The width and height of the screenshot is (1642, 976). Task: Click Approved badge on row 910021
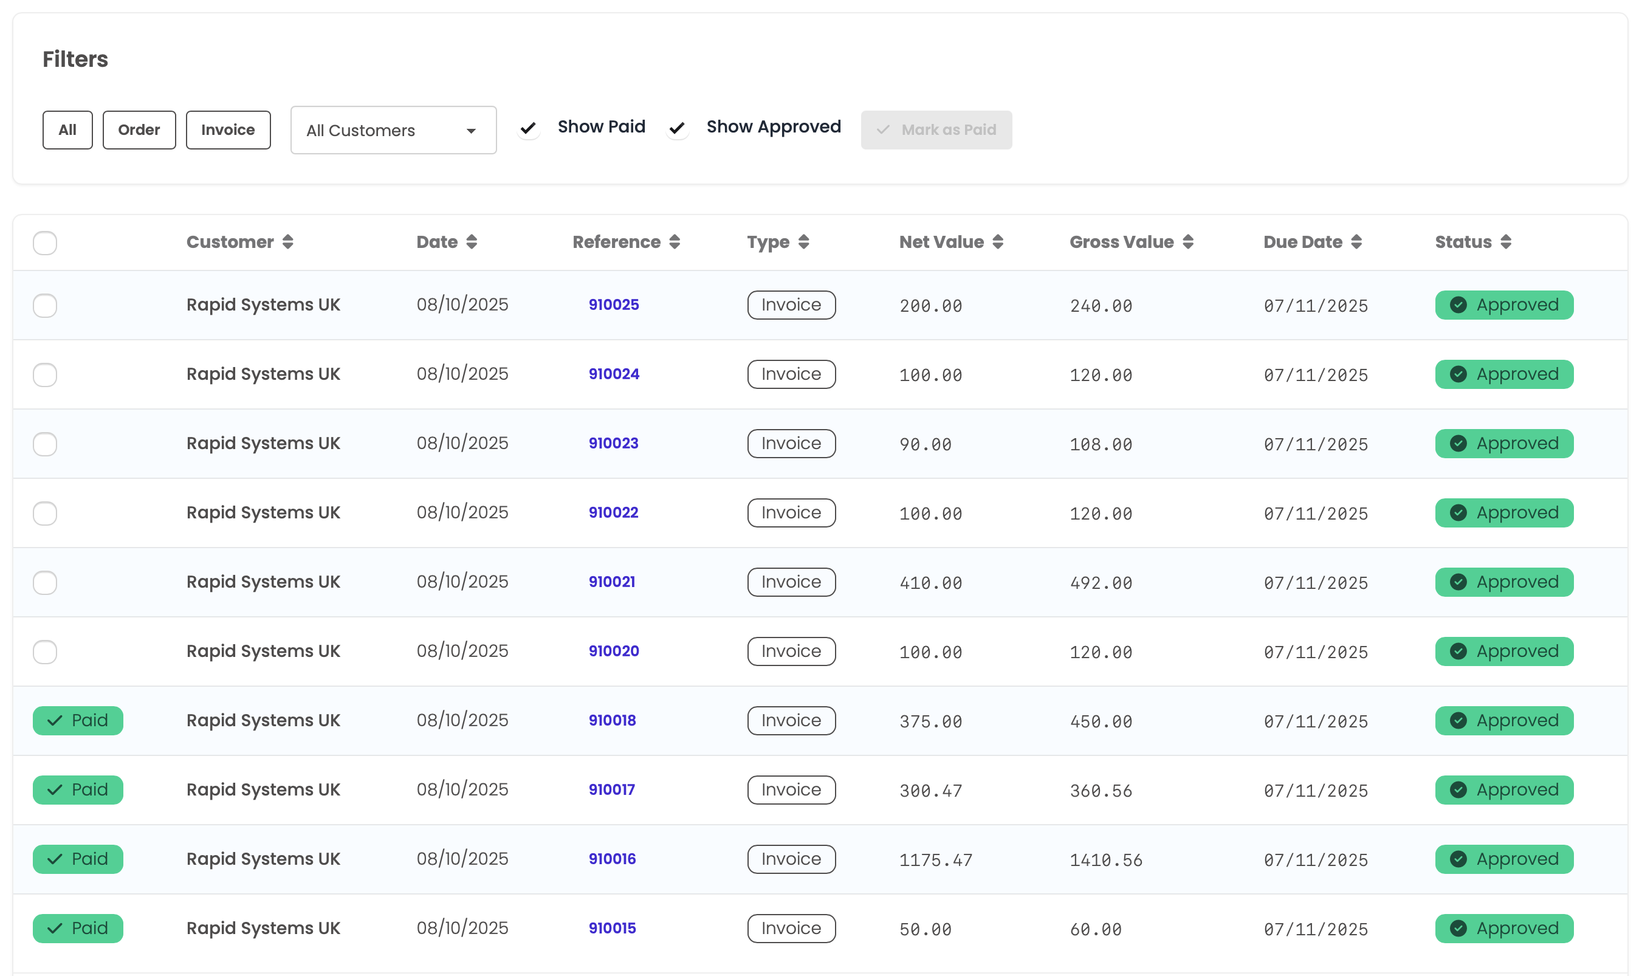coord(1504,582)
